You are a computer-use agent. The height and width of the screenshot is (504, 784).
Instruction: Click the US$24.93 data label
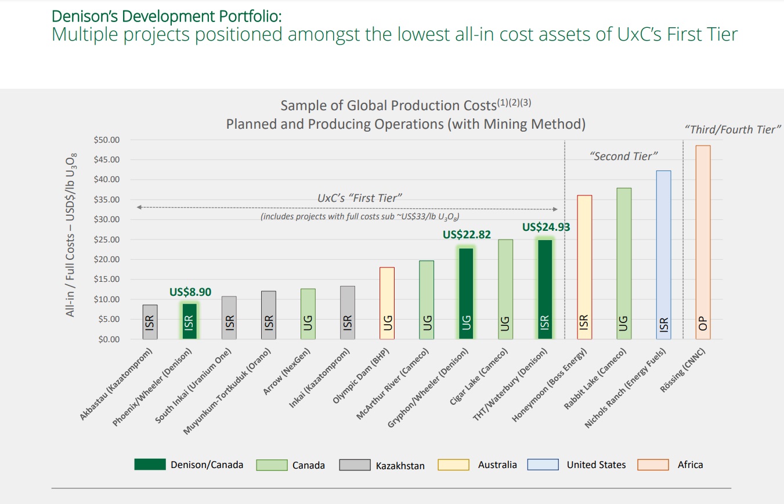click(545, 227)
